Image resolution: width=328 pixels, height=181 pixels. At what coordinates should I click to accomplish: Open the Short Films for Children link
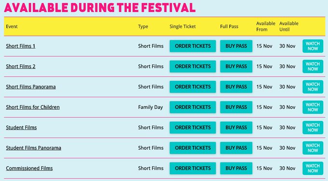pyautogui.click(x=33, y=107)
